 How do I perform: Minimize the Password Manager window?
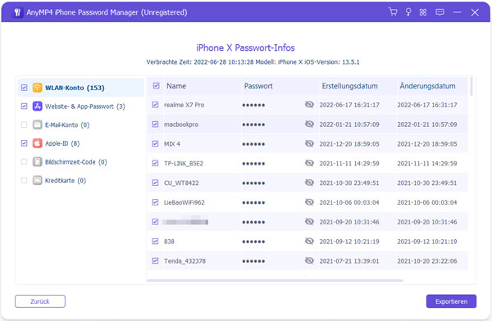(x=458, y=12)
